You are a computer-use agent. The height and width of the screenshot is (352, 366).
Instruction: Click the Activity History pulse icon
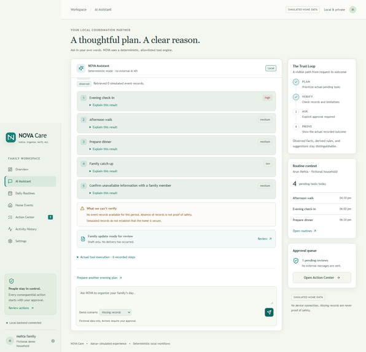coord(10,229)
